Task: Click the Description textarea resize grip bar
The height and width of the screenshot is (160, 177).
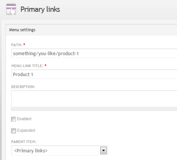Action: click(94, 109)
